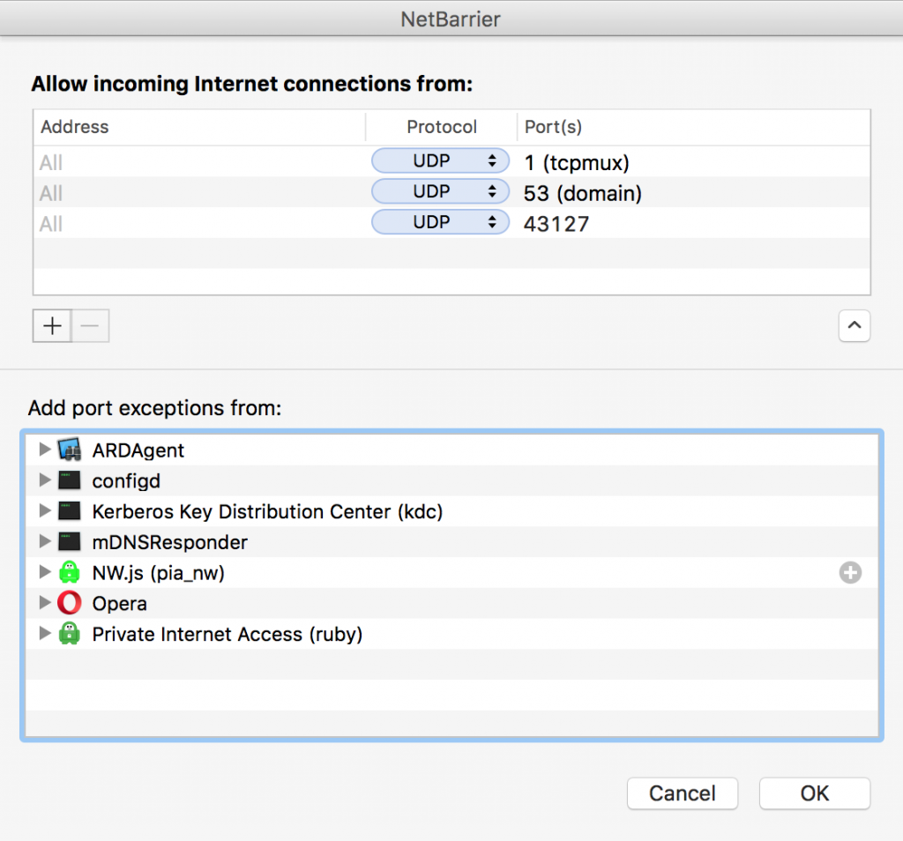Open protocol dropdown for port 53 (domain)
Viewport: 903px width, 841px height.
click(440, 191)
